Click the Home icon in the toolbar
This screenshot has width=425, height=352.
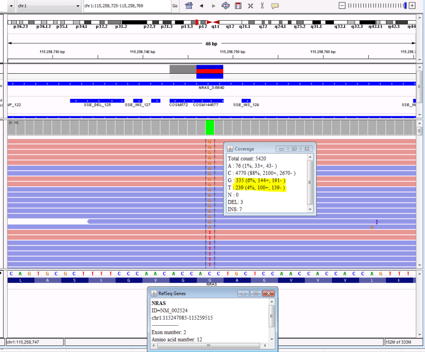pos(189,6)
